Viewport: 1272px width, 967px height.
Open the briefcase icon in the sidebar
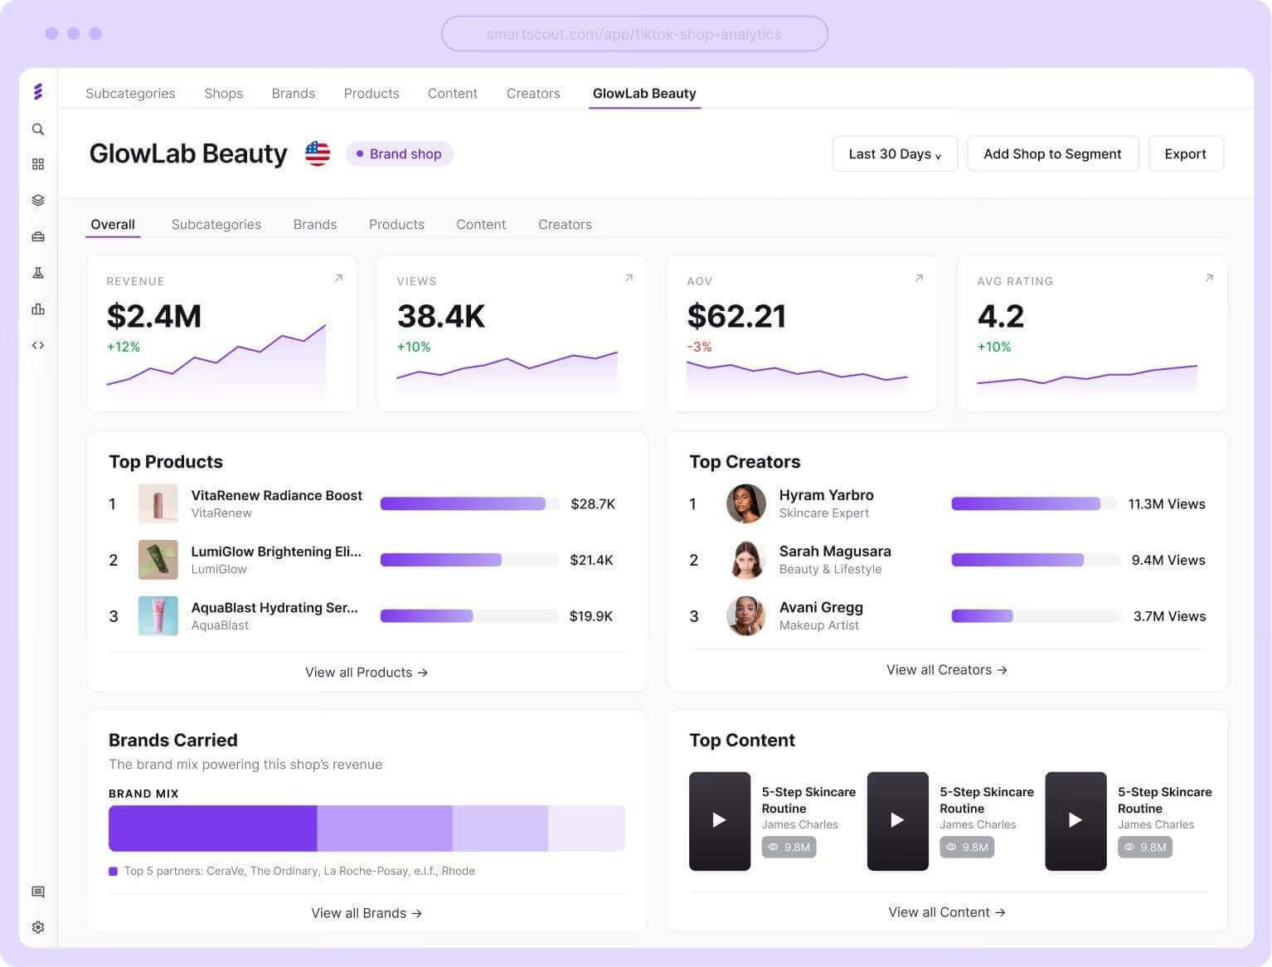38,236
